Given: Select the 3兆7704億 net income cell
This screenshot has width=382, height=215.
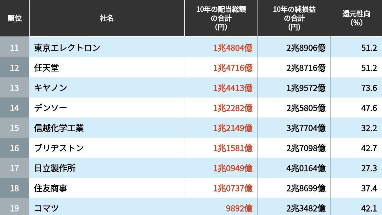Looking at the screenshot, I should pos(306,128).
